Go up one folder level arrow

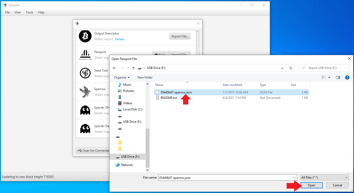[133, 68]
